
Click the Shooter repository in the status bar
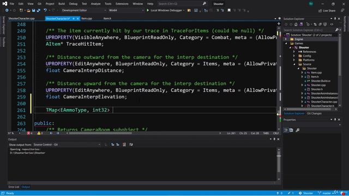tap(306, 193)
